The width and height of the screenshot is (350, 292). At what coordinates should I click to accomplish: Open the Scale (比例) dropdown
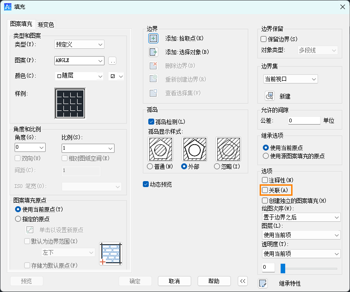(88, 148)
